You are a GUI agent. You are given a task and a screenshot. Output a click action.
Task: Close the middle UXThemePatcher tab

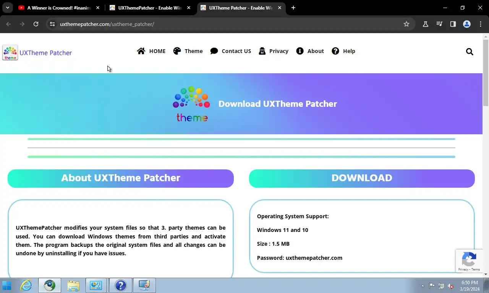pyautogui.click(x=189, y=8)
